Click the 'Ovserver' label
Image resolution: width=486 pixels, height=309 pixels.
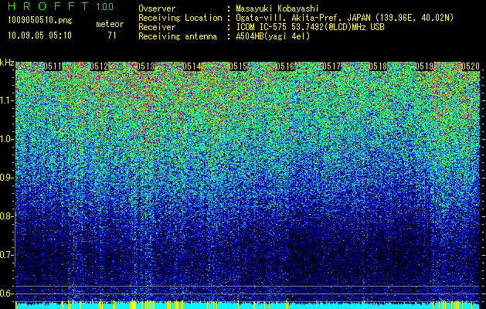[x=157, y=8]
